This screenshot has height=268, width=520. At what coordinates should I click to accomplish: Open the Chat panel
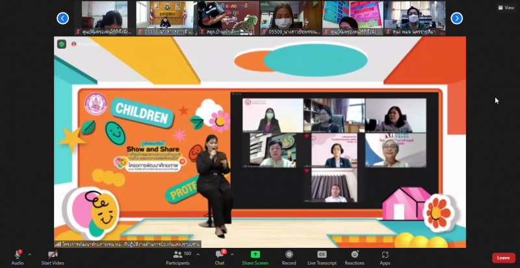click(x=220, y=258)
